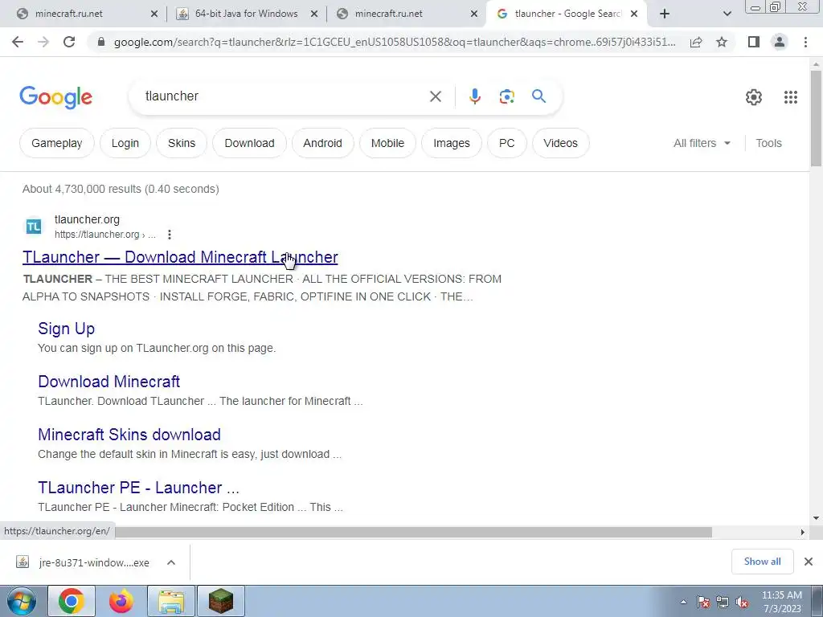The image size is (823, 617).
Task: Bookmark this page with the star icon
Action: pos(722,42)
